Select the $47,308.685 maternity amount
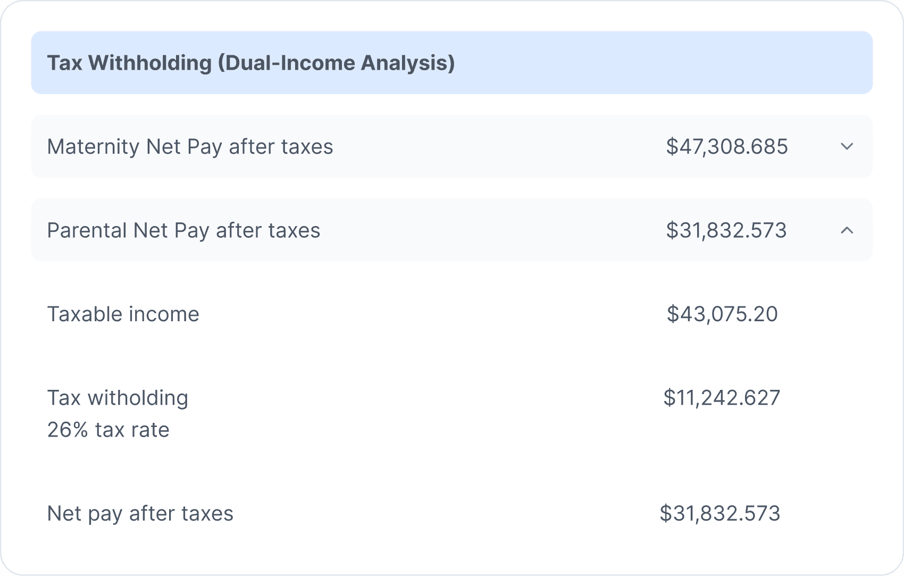 click(x=726, y=146)
